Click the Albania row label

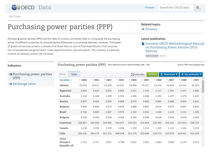coord(64,85)
